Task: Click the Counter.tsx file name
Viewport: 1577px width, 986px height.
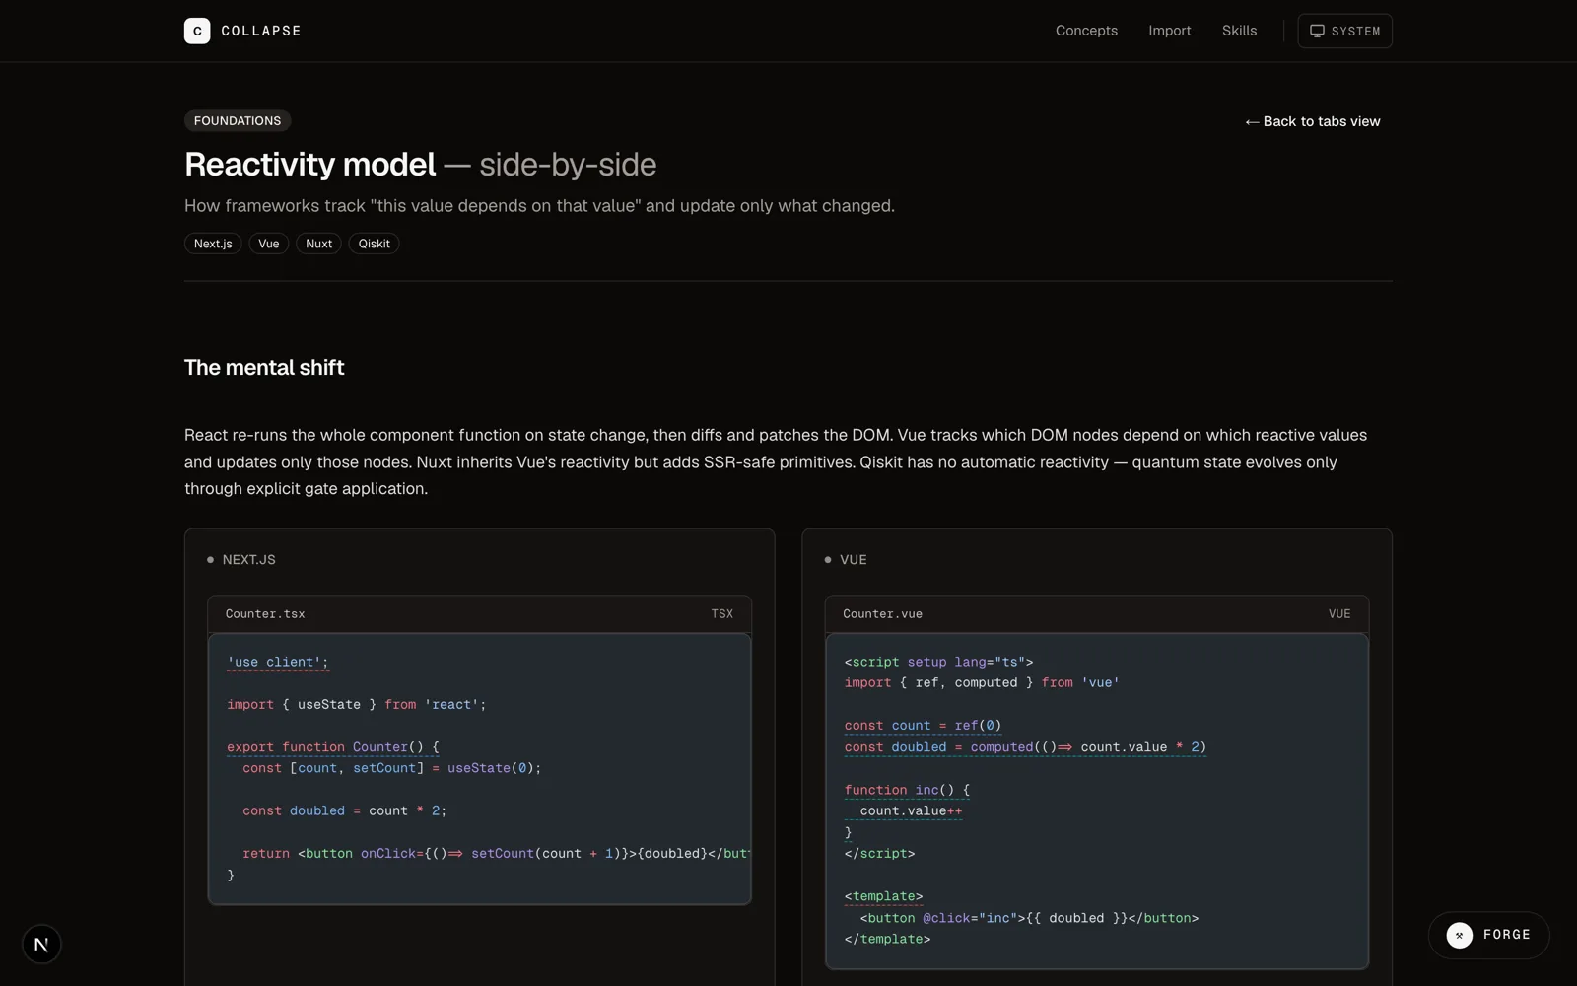Action: click(265, 613)
